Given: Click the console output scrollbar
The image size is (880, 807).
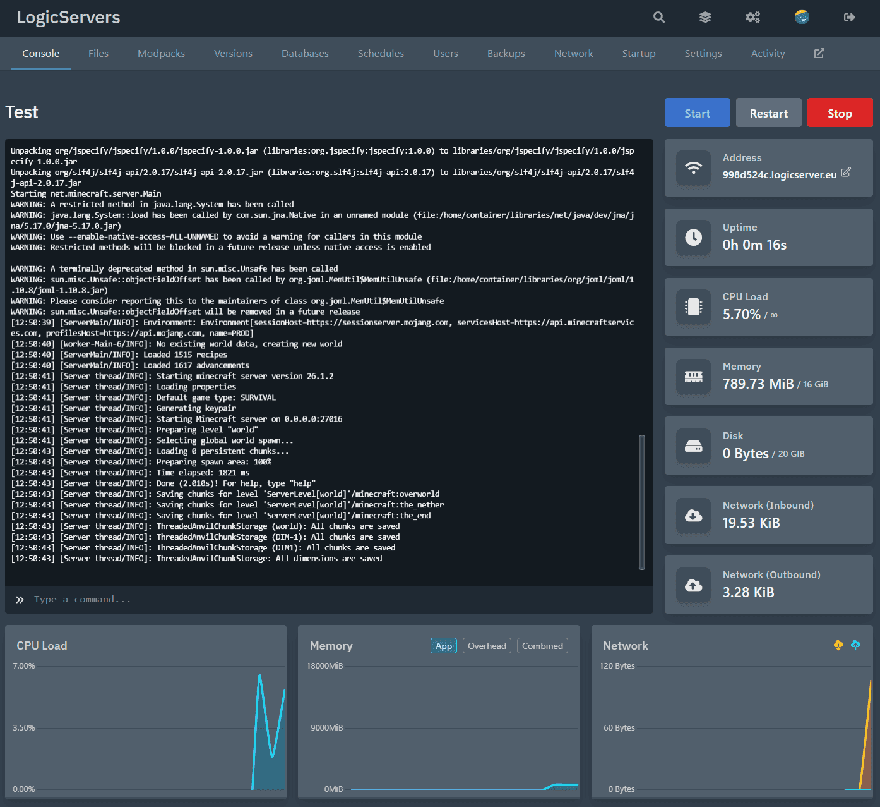Looking at the screenshot, I should point(642,502).
